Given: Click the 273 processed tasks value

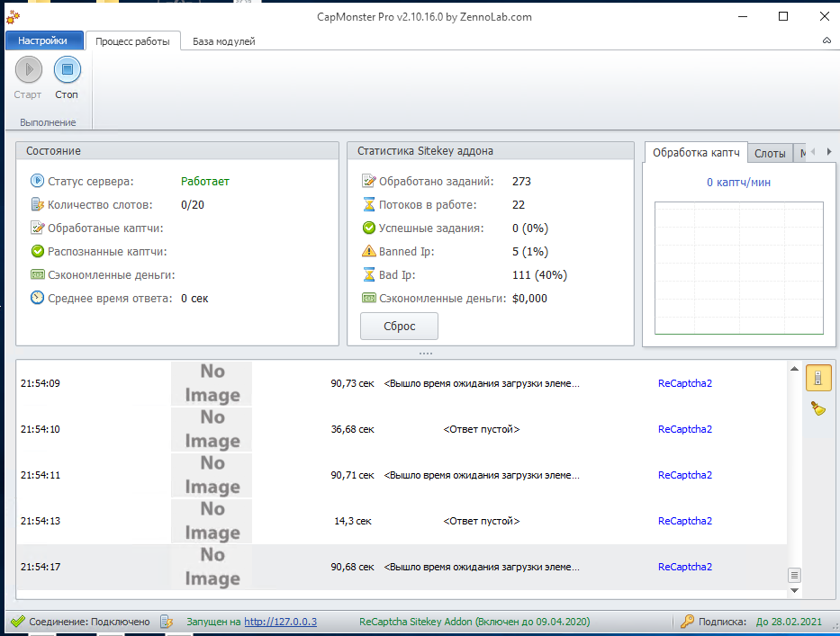Looking at the screenshot, I should point(521,182).
